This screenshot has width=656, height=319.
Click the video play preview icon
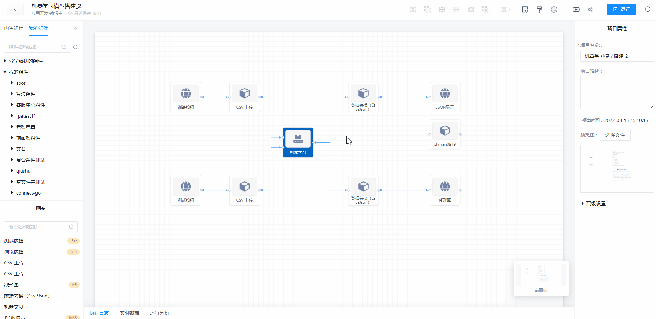(576, 10)
